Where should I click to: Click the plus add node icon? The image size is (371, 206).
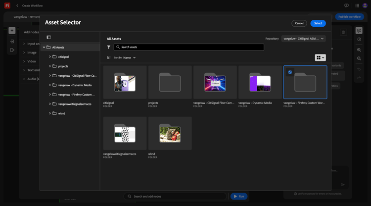(x=12, y=30)
